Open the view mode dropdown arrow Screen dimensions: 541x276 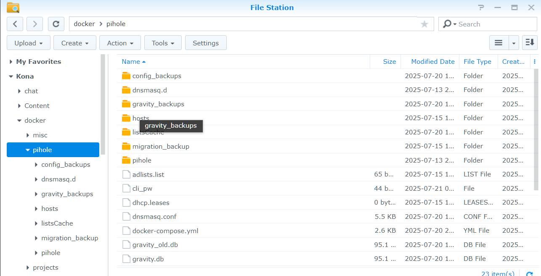tap(514, 43)
